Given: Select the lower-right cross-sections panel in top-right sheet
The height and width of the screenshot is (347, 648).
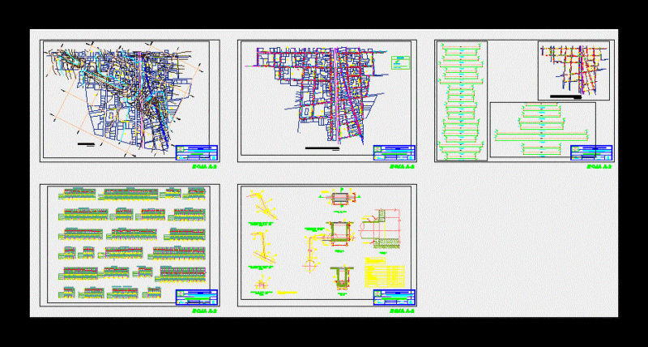Looking at the screenshot, I should 543,130.
